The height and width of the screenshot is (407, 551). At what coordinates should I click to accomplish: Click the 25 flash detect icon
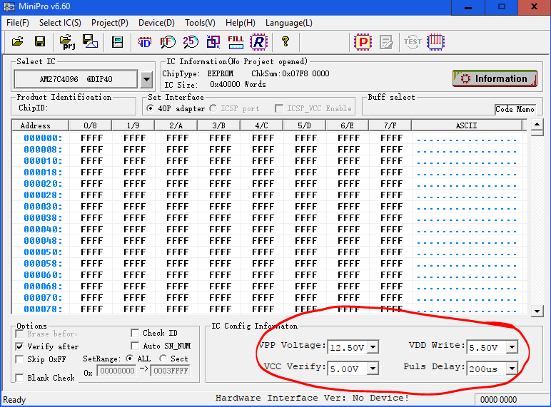(x=190, y=42)
